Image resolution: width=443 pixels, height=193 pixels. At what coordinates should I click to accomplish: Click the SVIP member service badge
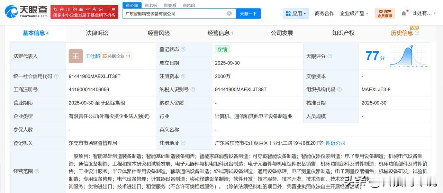(385, 13)
